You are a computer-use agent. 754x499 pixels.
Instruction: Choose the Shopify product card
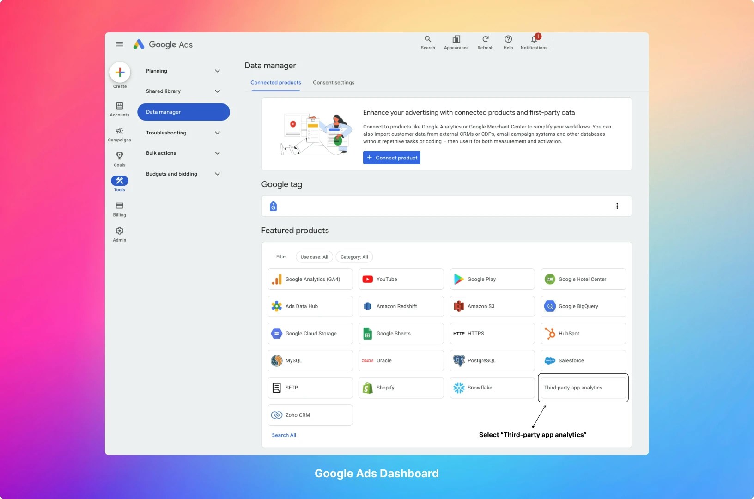point(401,388)
